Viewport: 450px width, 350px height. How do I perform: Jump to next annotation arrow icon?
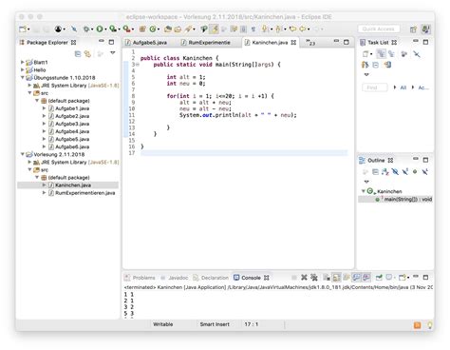(x=265, y=29)
